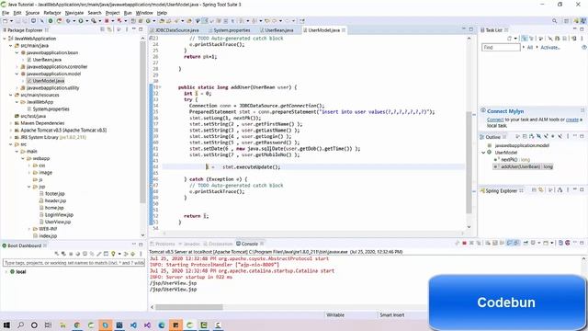
Task: Expand javawebapplication.controller package
Action: pyautogui.click(x=17, y=67)
